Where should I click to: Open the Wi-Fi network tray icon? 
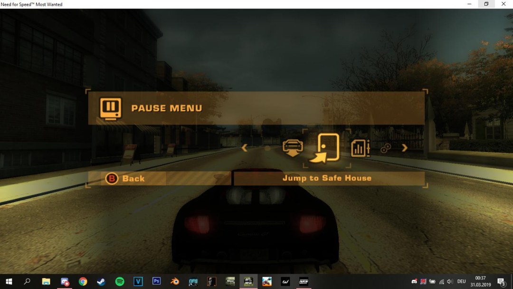click(x=442, y=281)
